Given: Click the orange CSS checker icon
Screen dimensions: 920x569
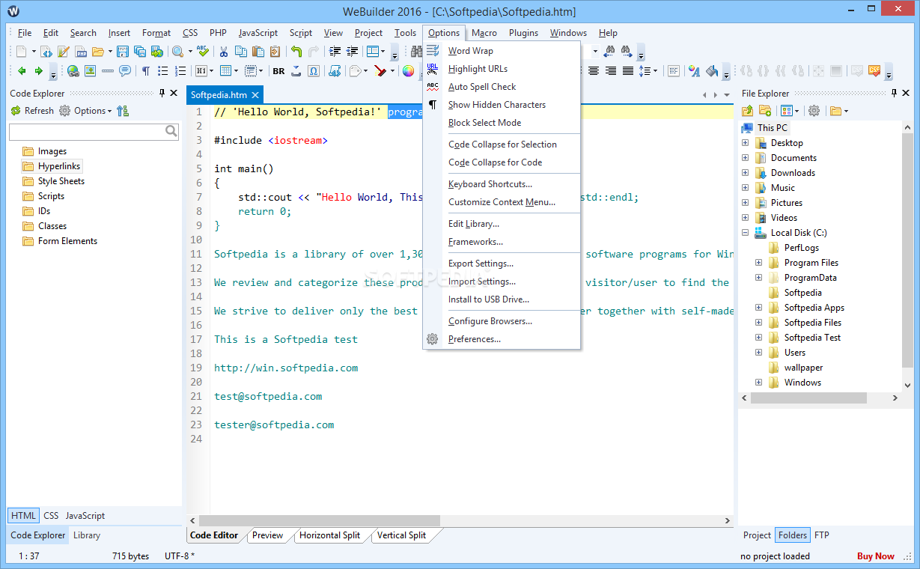Looking at the screenshot, I should coord(874,70).
